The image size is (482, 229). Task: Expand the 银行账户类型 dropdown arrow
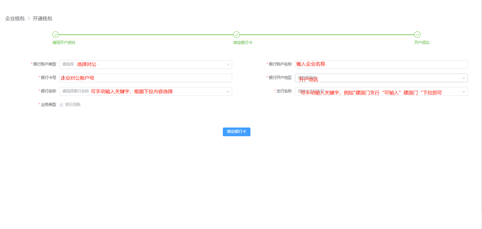228,65
